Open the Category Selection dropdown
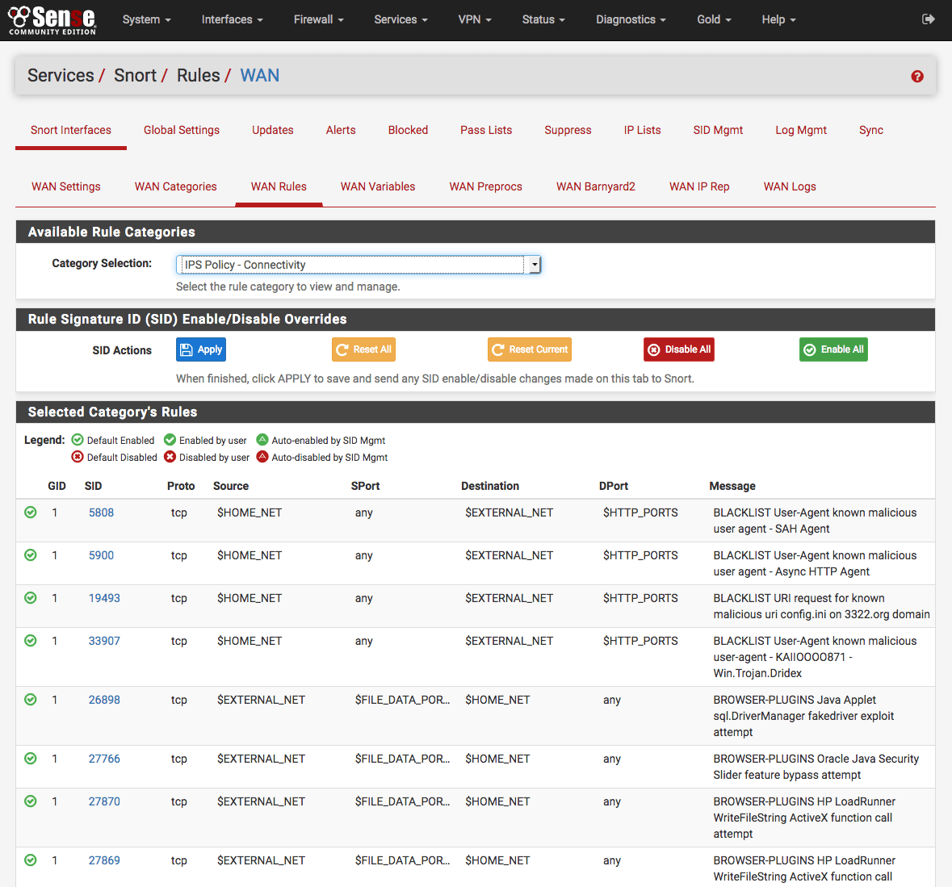952x887 pixels. coord(358,265)
